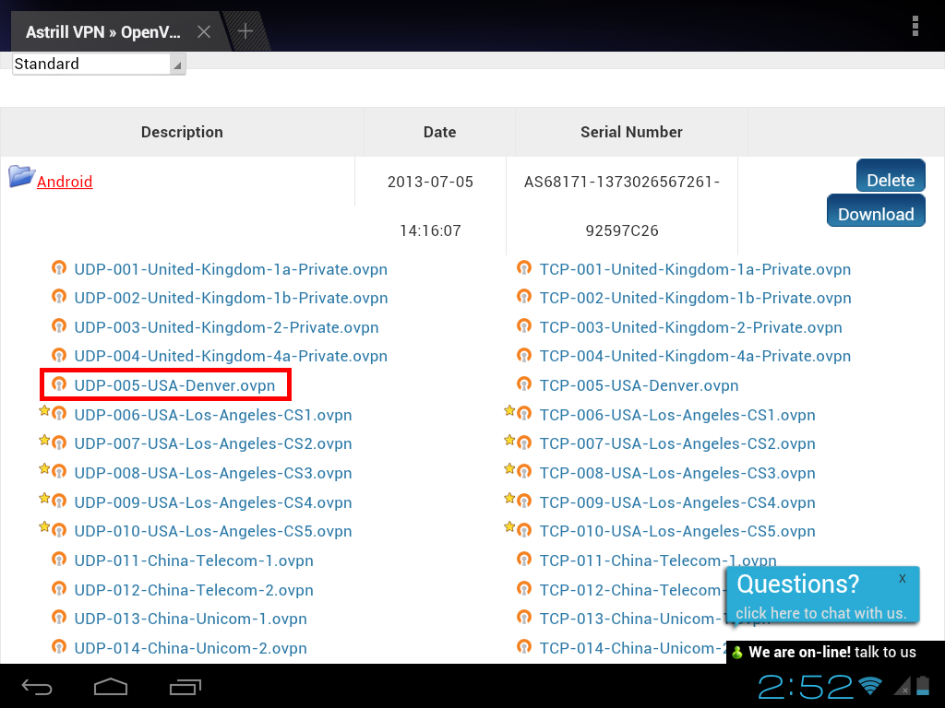This screenshot has width=945, height=708.
Task: Click the star icon beside UDP-006-USA-Los-Angeles-CS1
Action: [x=43, y=412]
